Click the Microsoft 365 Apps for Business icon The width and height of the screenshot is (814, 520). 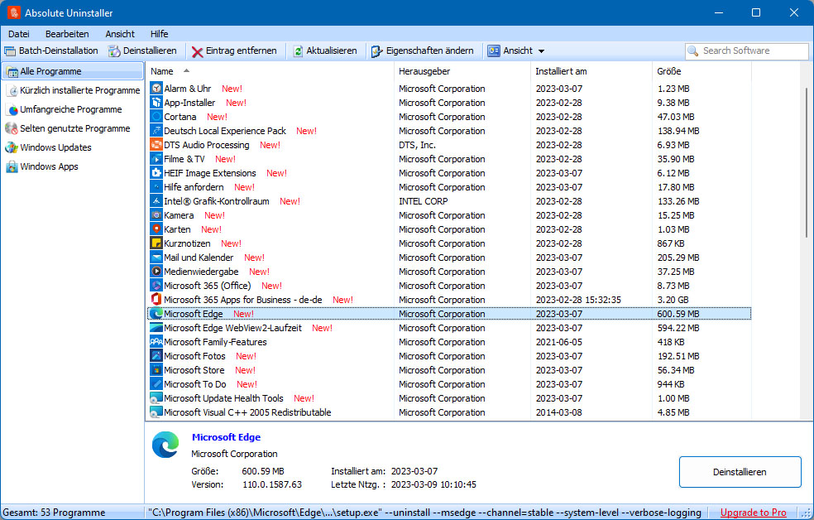(x=156, y=299)
